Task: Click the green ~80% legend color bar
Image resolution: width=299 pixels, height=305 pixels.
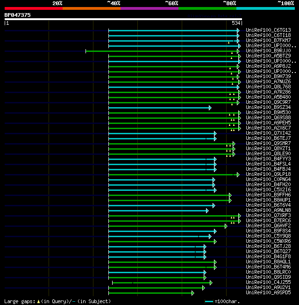Action: click(x=207, y=8)
